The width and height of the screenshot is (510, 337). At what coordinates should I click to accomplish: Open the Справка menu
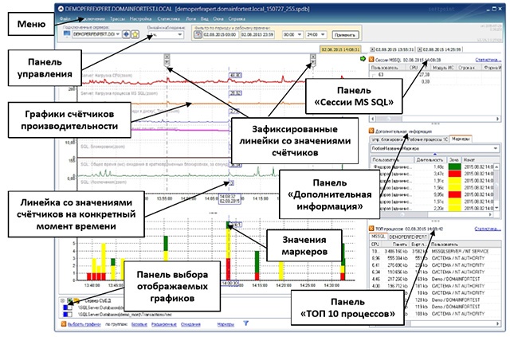tap(237, 19)
